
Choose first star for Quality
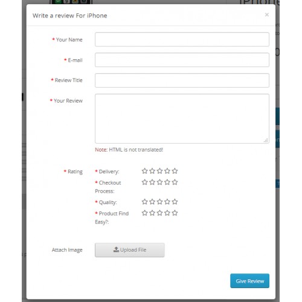coord(144,202)
